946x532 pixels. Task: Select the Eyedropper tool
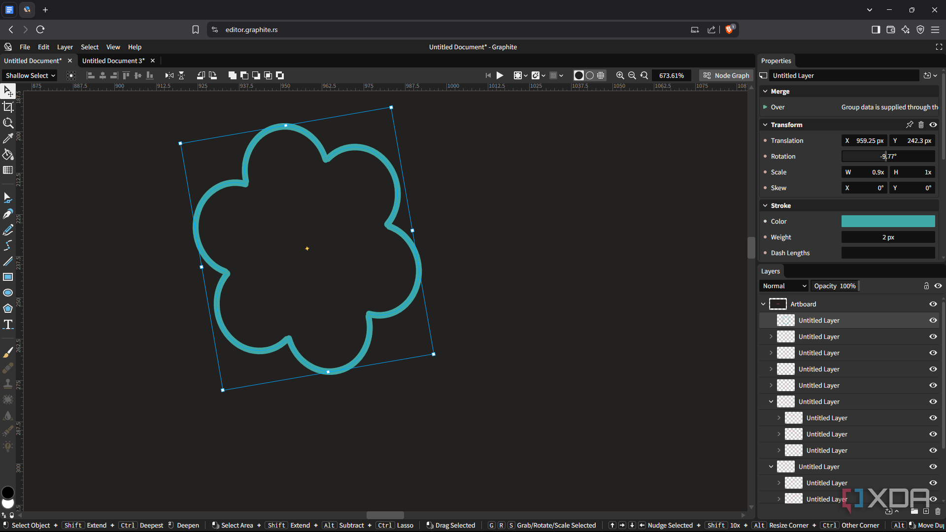[x=8, y=138]
